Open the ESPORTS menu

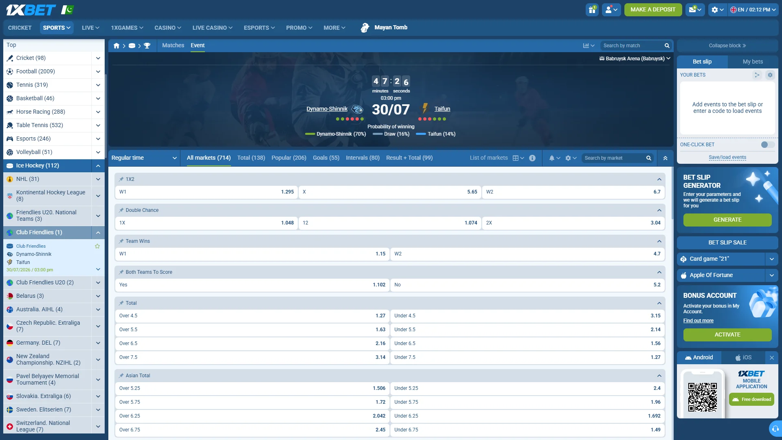click(x=259, y=28)
